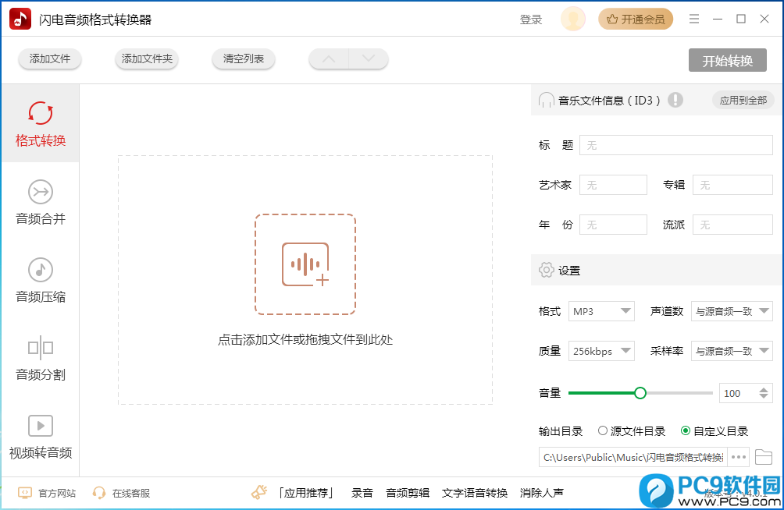This screenshot has height=510, width=784.
Task: Select 自定义目录 output option
Action: pyautogui.click(x=715, y=431)
